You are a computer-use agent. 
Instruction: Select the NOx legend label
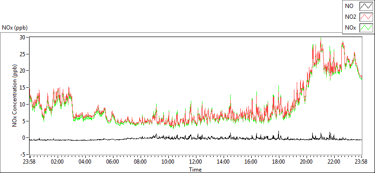pyautogui.click(x=351, y=28)
